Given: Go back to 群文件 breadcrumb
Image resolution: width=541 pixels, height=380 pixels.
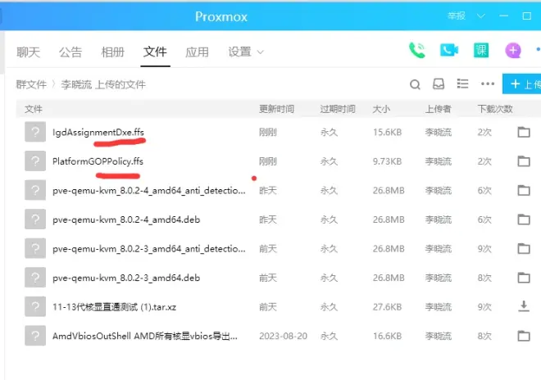Looking at the screenshot, I should click(31, 84).
